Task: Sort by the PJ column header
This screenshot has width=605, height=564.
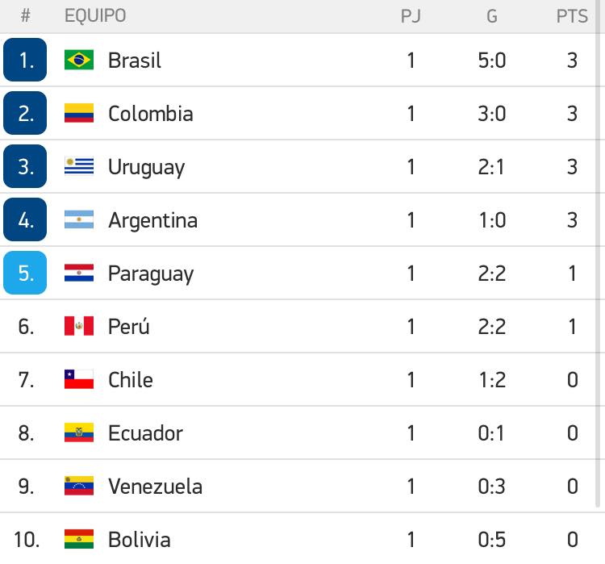Action: click(x=411, y=16)
